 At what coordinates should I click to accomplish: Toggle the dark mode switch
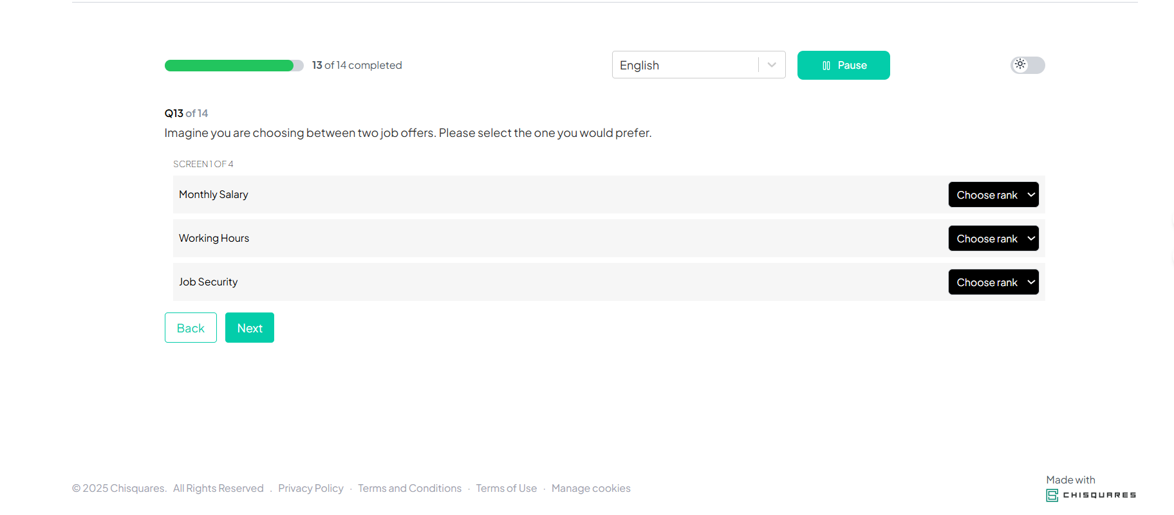coord(1028,65)
